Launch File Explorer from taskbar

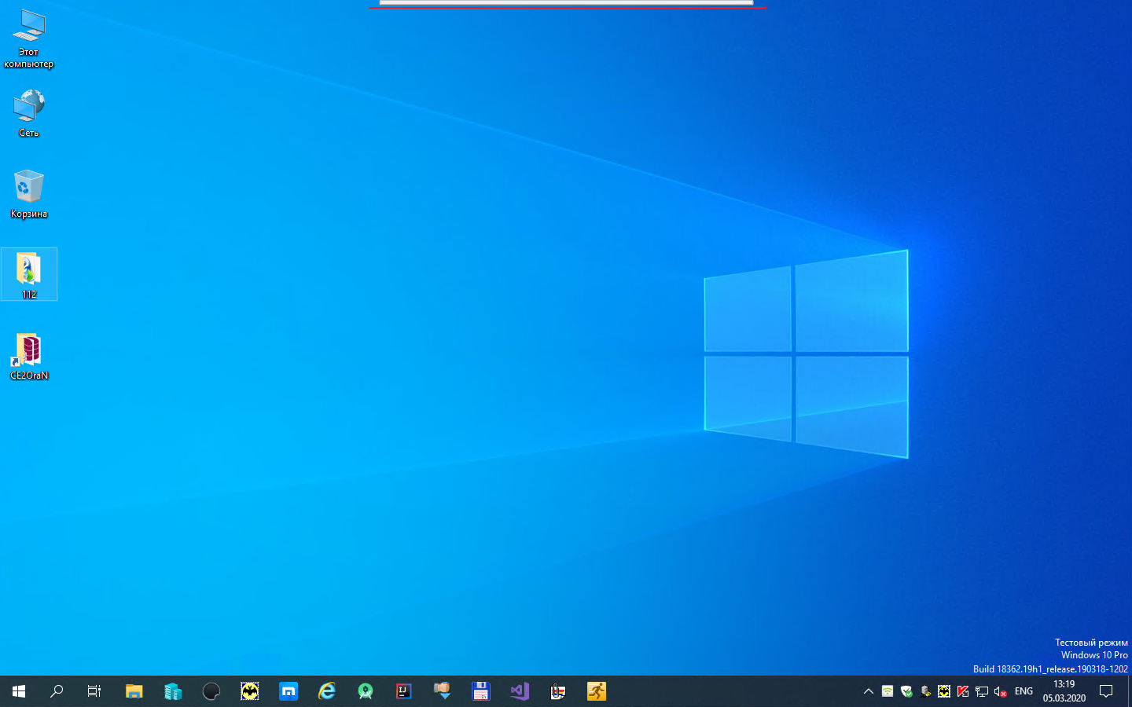click(x=134, y=691)
